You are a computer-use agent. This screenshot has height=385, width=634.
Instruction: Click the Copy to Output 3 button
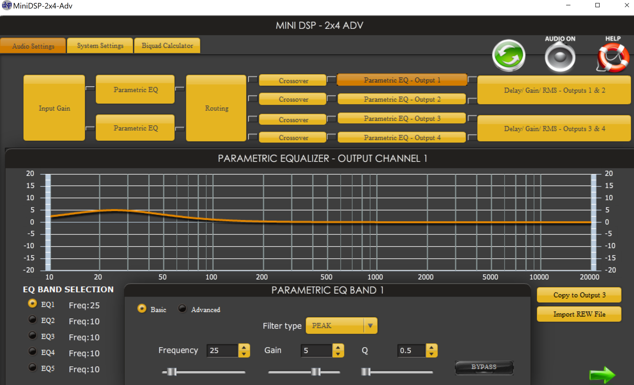point(579,295)
